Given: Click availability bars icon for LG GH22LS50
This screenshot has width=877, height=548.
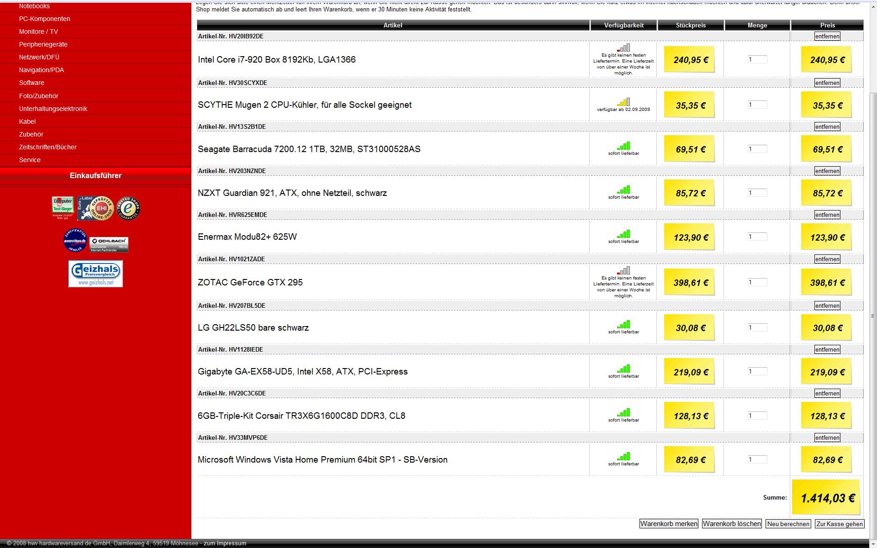Looking at the screenshot, I should coord(623,324).
